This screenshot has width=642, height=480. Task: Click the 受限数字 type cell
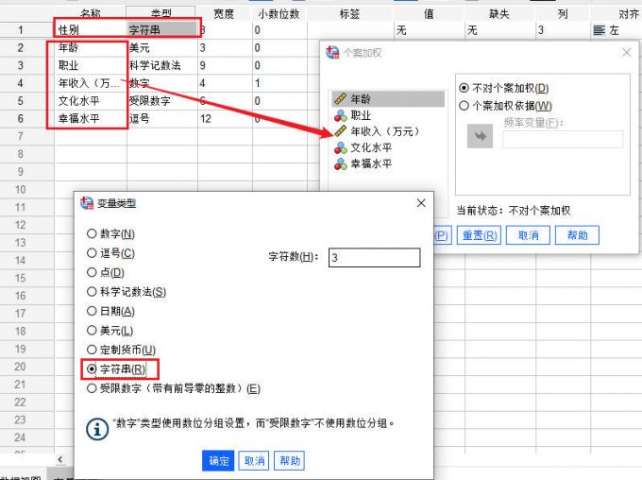tap(162, 101)
